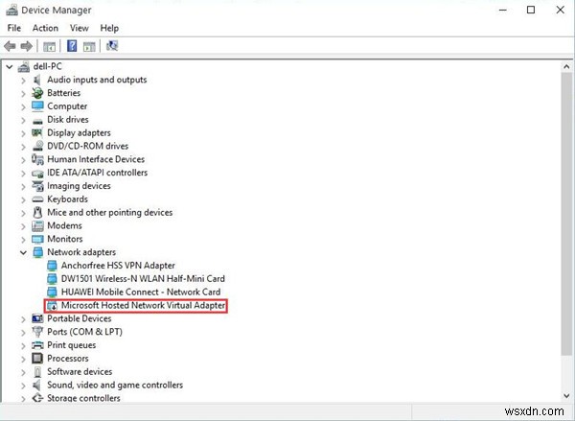
Task: Click the Human Interface Devices icon
Action: [x=37, y=159]
